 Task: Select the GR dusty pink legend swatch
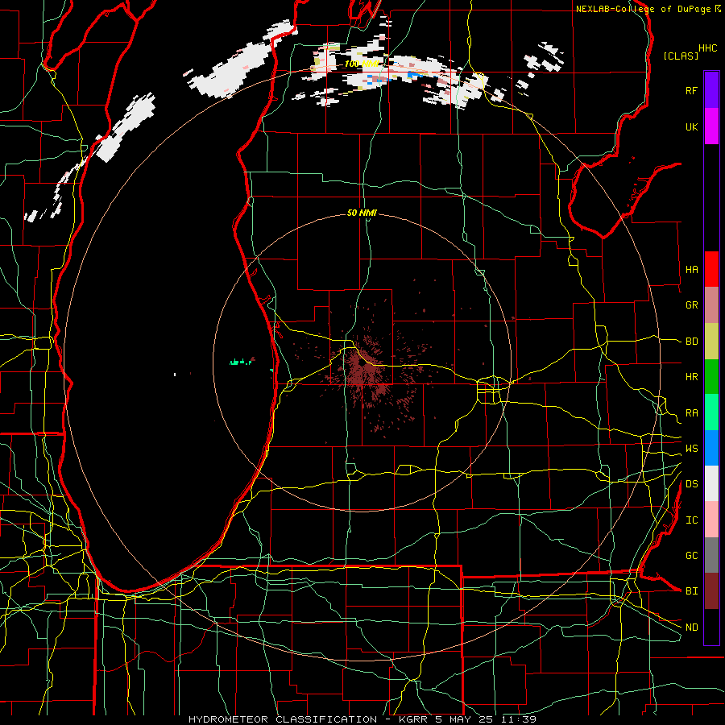[x=711, y=305]
